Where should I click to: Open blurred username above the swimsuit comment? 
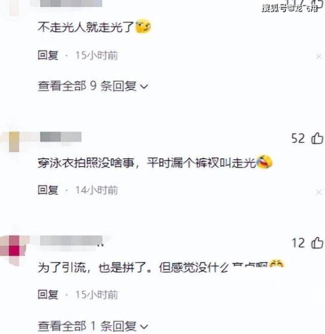coord(61,137)
